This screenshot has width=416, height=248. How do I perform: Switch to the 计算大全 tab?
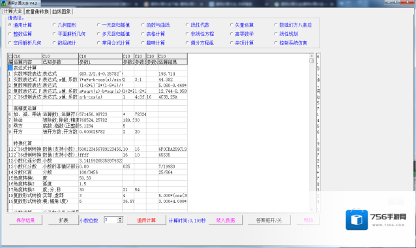(13, 11)
